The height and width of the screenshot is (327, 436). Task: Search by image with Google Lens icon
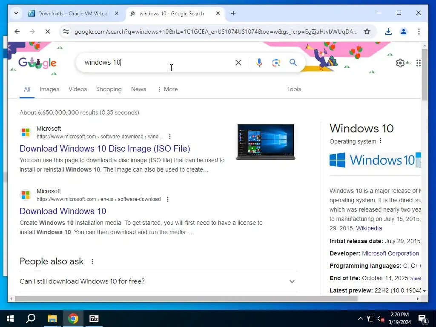[x=276, y=63]
